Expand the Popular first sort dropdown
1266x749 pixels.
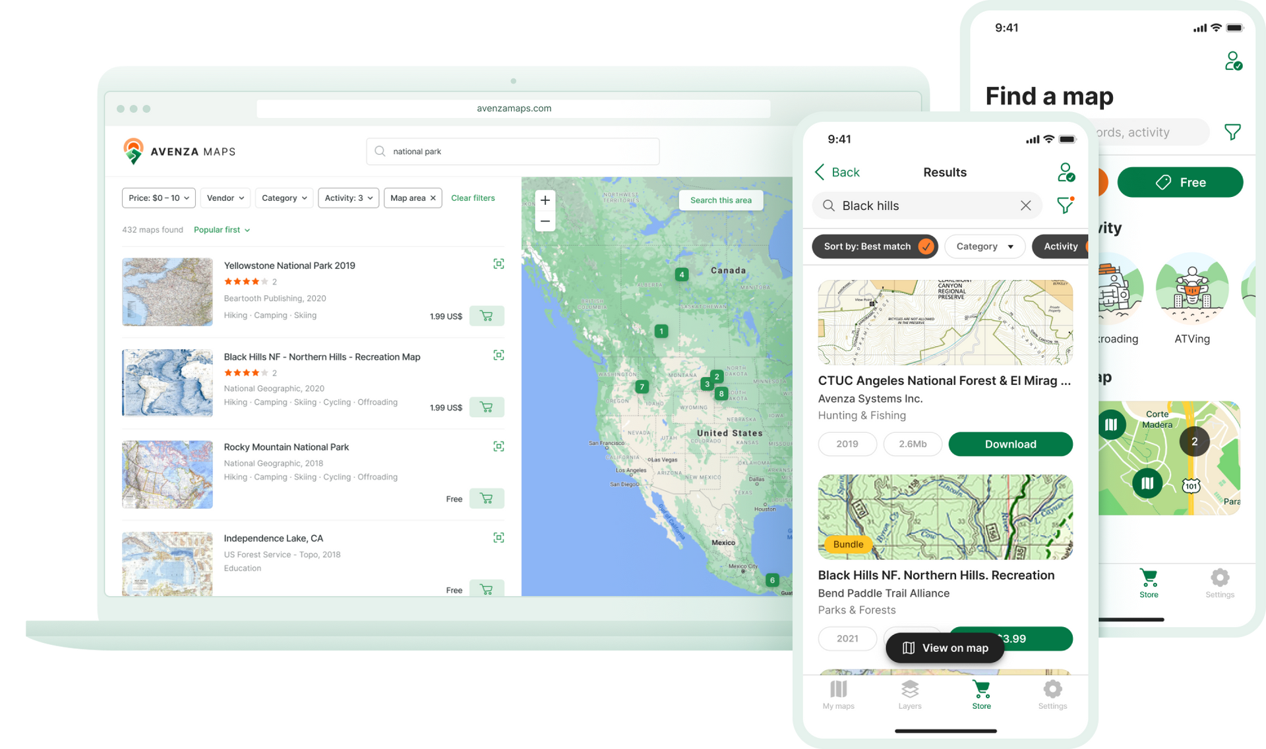coord(222,230)
